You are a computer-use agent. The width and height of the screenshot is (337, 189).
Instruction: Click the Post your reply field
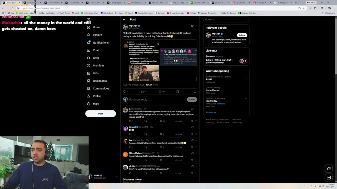(157, 99)
